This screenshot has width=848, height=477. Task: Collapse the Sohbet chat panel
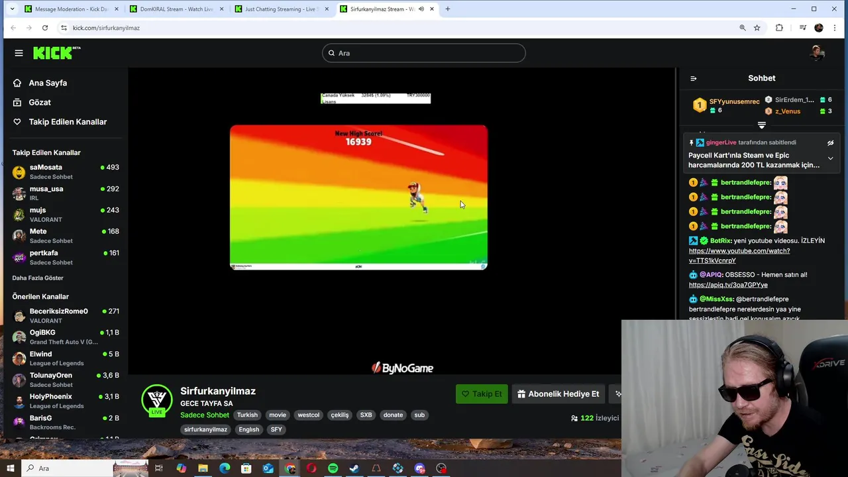coord(694,78)
